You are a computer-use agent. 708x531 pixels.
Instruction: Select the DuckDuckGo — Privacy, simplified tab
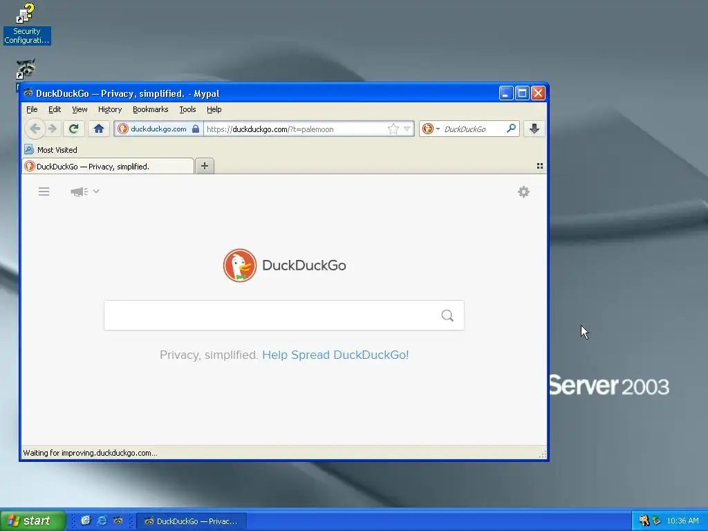(x=108, y=167)
